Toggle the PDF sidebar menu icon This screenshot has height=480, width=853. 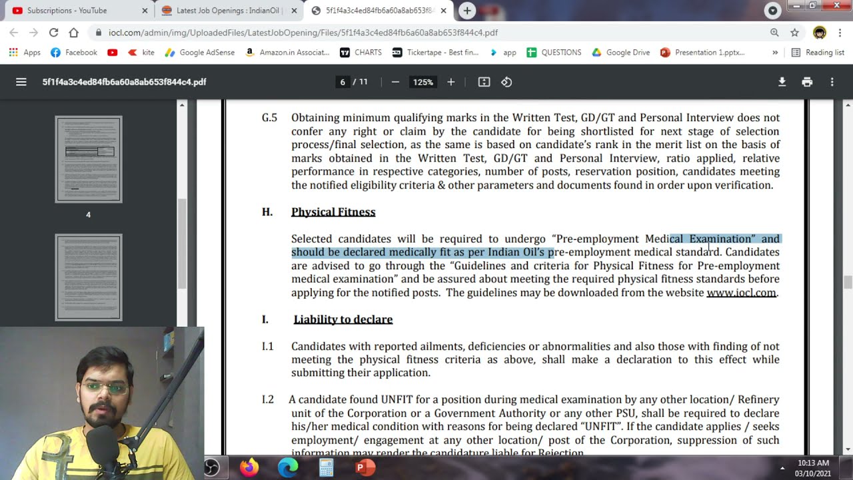[x=21, y=82]
